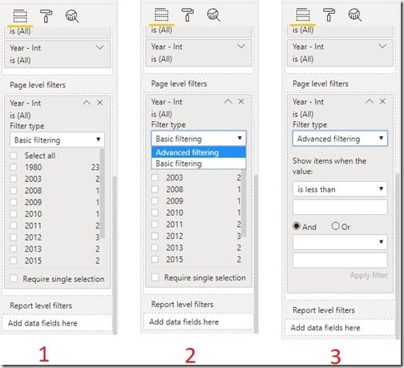Open Fields tab icon in panel 3
This screenshot has width=404, height=368.
point(303,14)
